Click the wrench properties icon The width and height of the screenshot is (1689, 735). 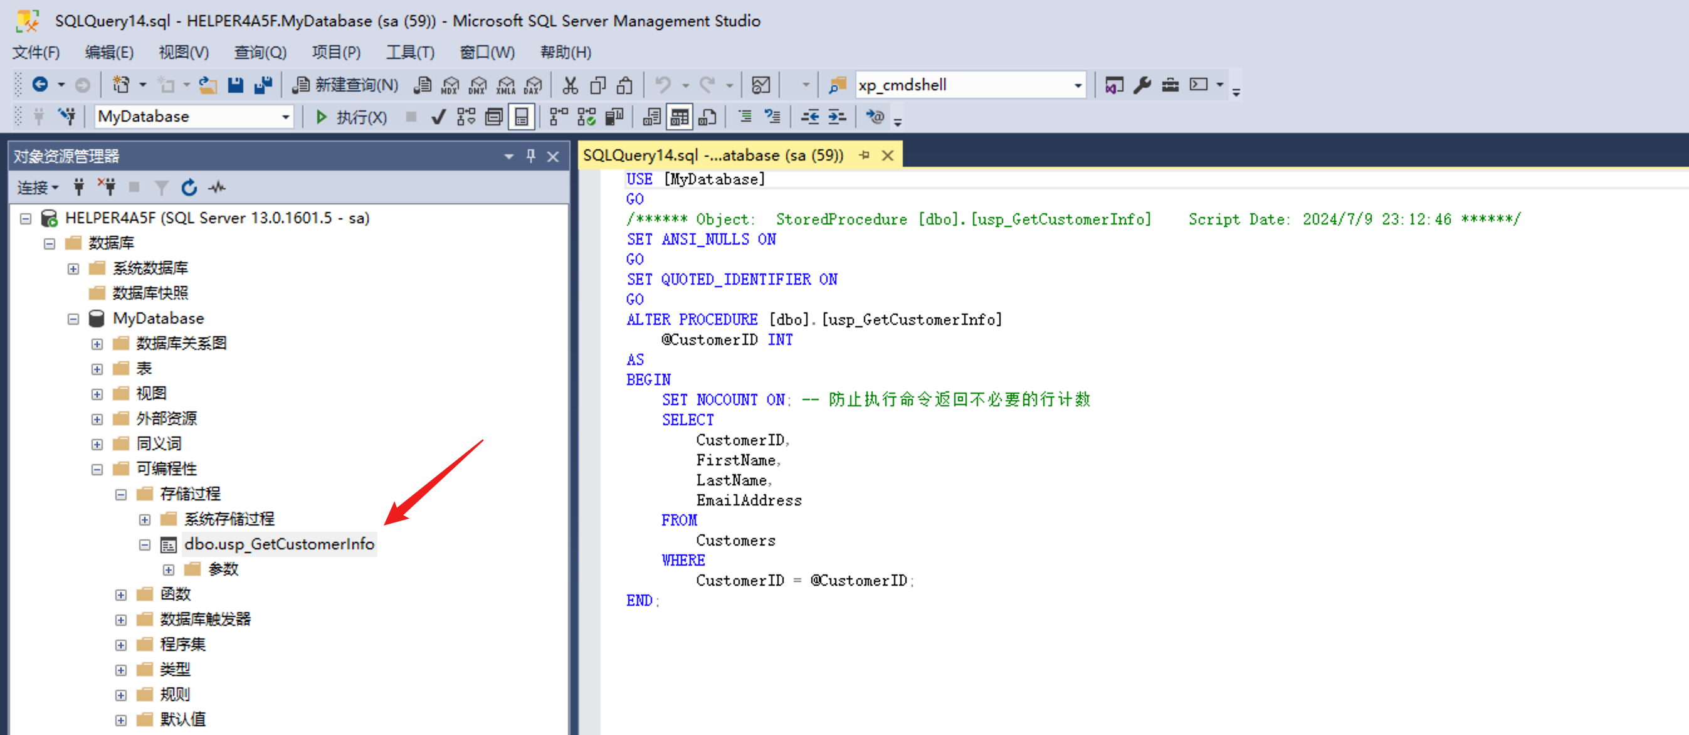point(1142,85)
